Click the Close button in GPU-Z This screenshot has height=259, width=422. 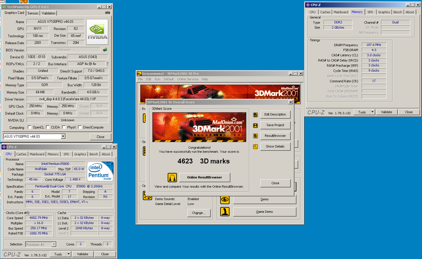[100, 137]
